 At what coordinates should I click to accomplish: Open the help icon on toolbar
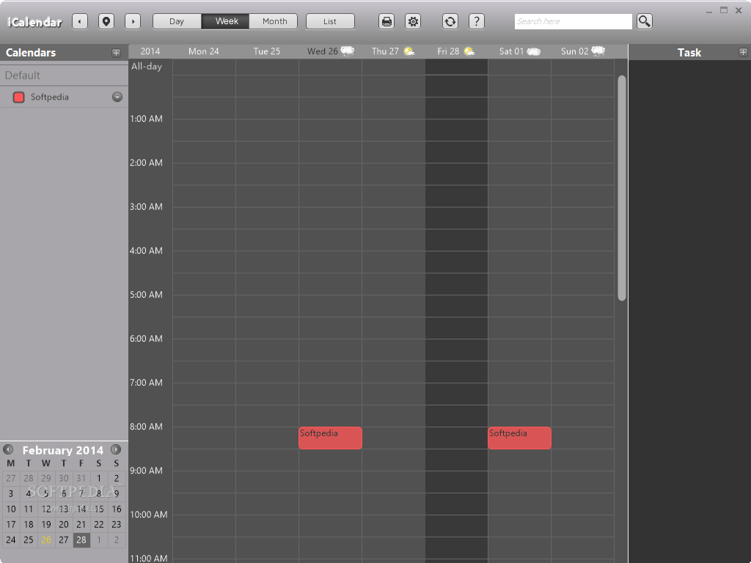coord(477,21)
